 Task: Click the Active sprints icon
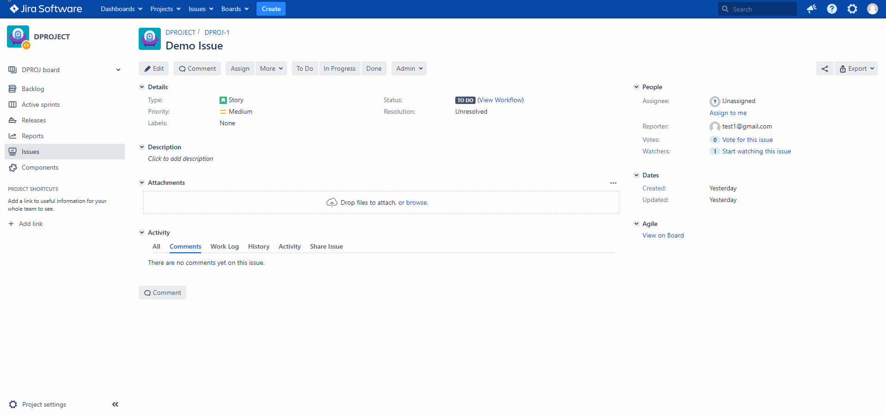[x=12, y=104]
